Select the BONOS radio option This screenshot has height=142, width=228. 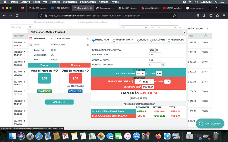(x=139, y=40)
